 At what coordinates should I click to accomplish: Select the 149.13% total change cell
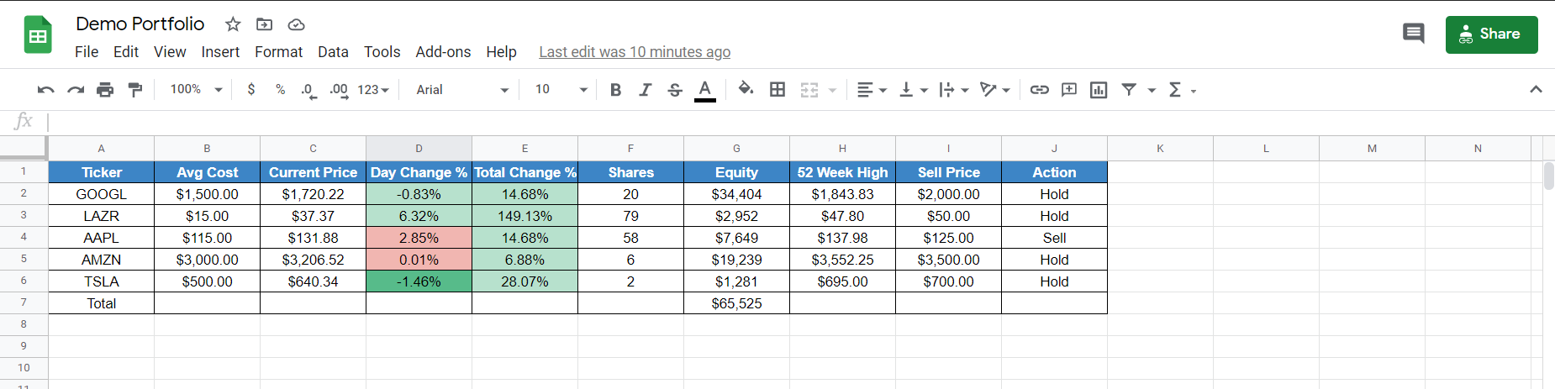[x=525, y=216]
